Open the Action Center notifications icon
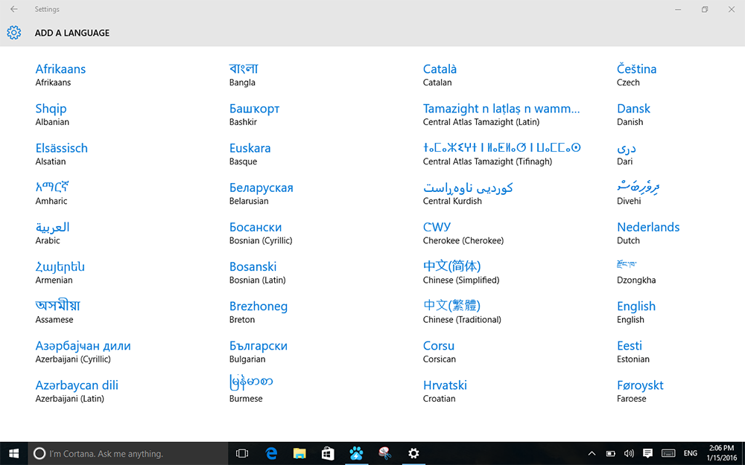The height and width of the screenshot is (465, 745). 647,453
